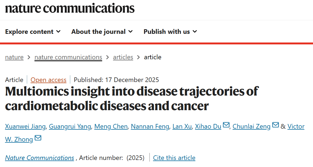Open the About the journal dropdown
Screen dimensions: 313x167
pyautogui.click(x=102, y=32)
